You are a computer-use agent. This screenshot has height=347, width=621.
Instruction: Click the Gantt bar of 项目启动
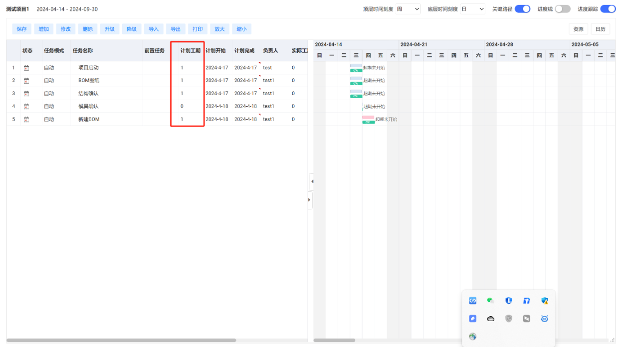356,65
